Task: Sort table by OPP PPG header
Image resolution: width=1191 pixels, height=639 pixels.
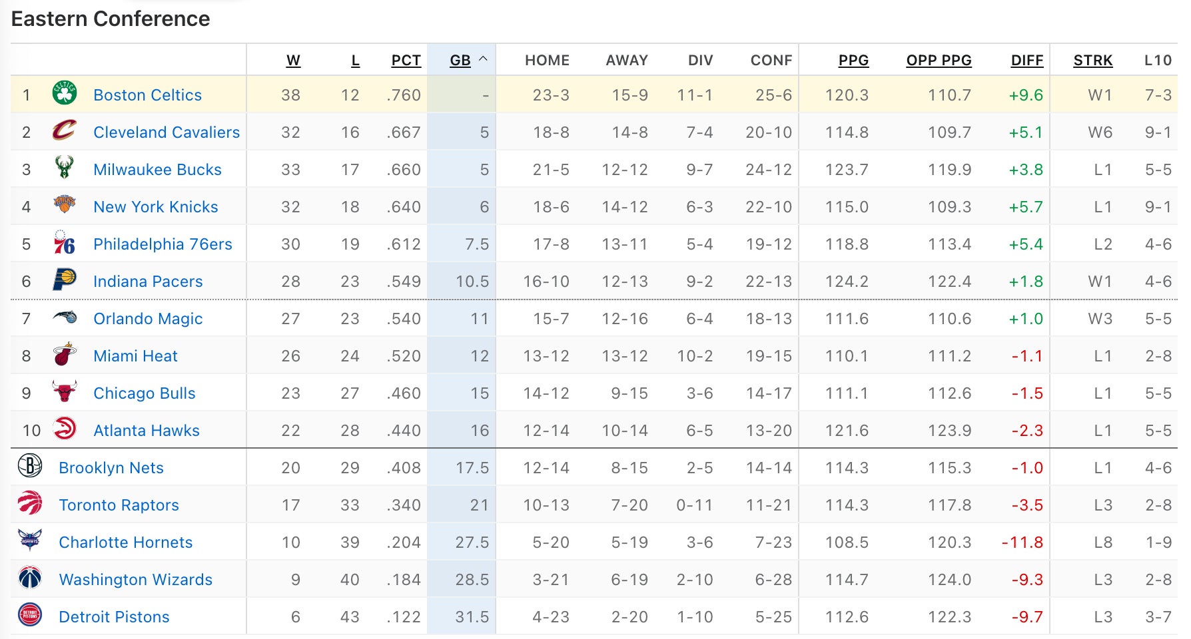Action: 939,61
